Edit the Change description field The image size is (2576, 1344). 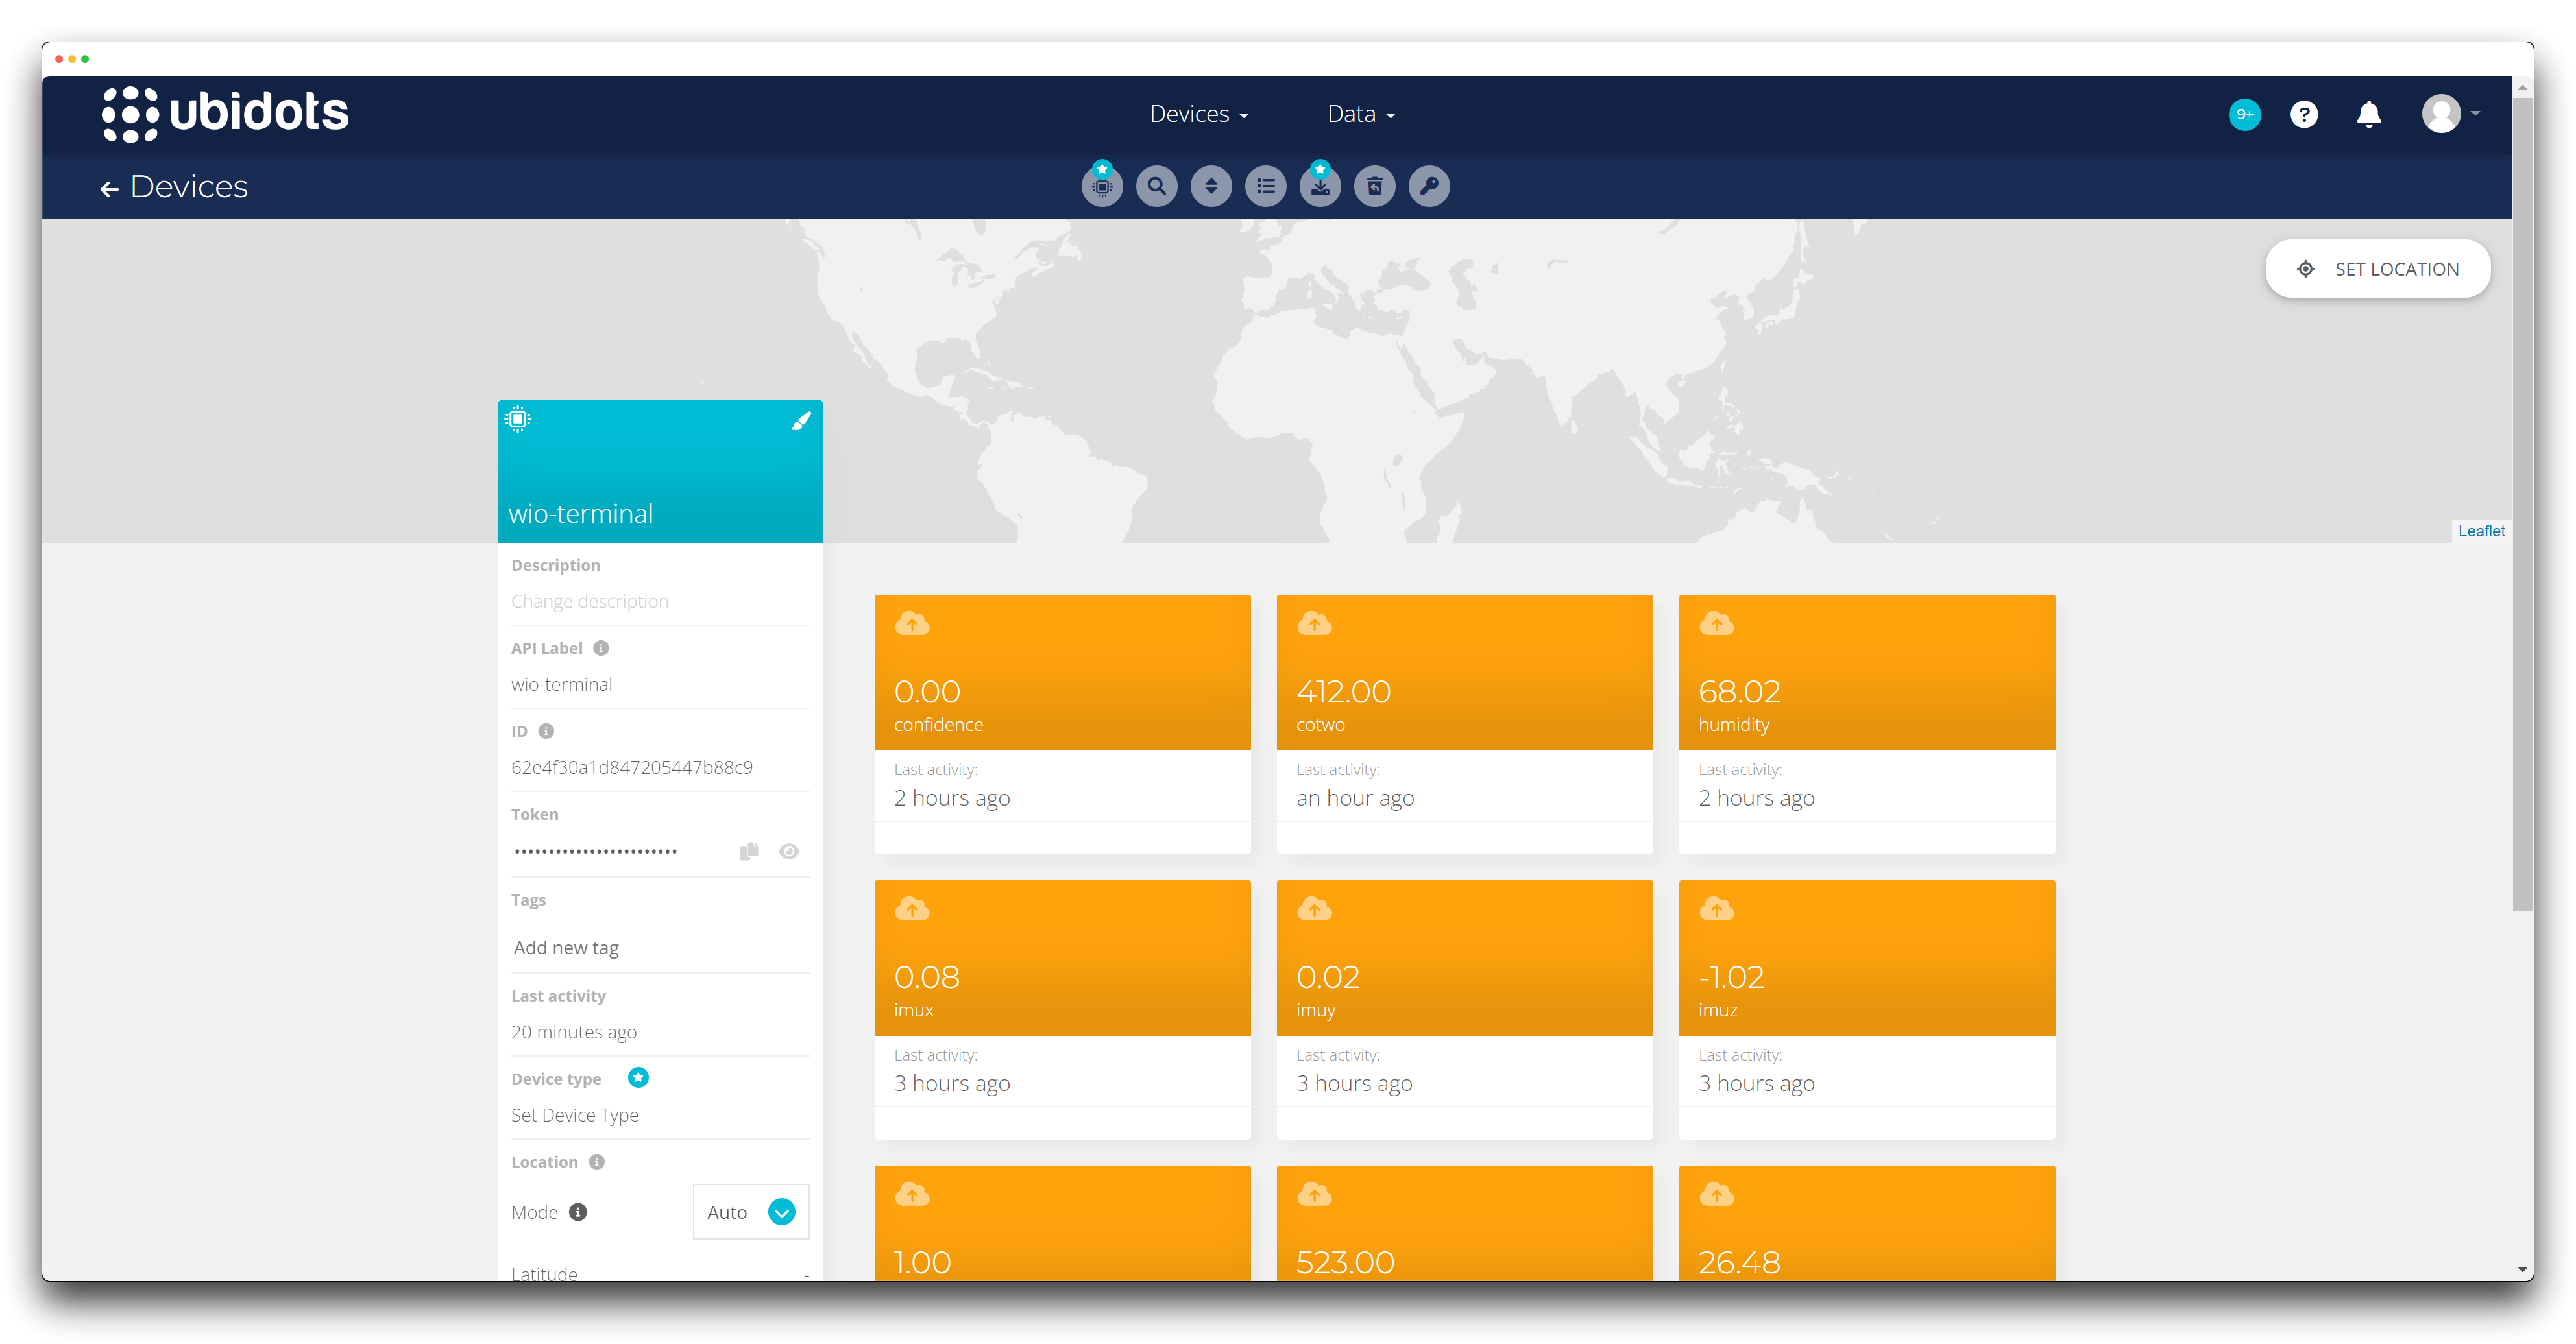point(659,601)
